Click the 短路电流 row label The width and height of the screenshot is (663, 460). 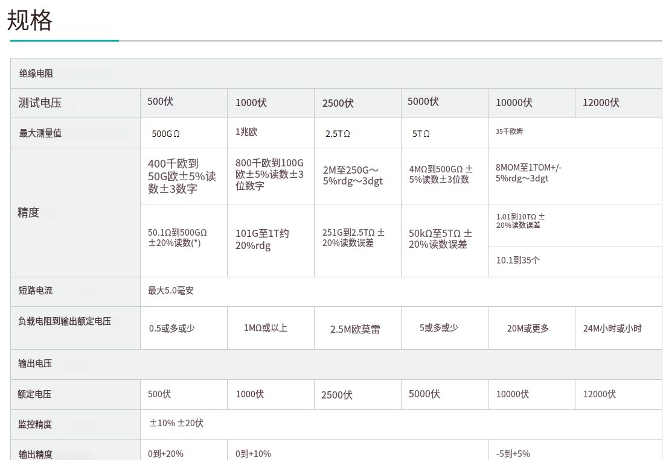click(35, 291)
